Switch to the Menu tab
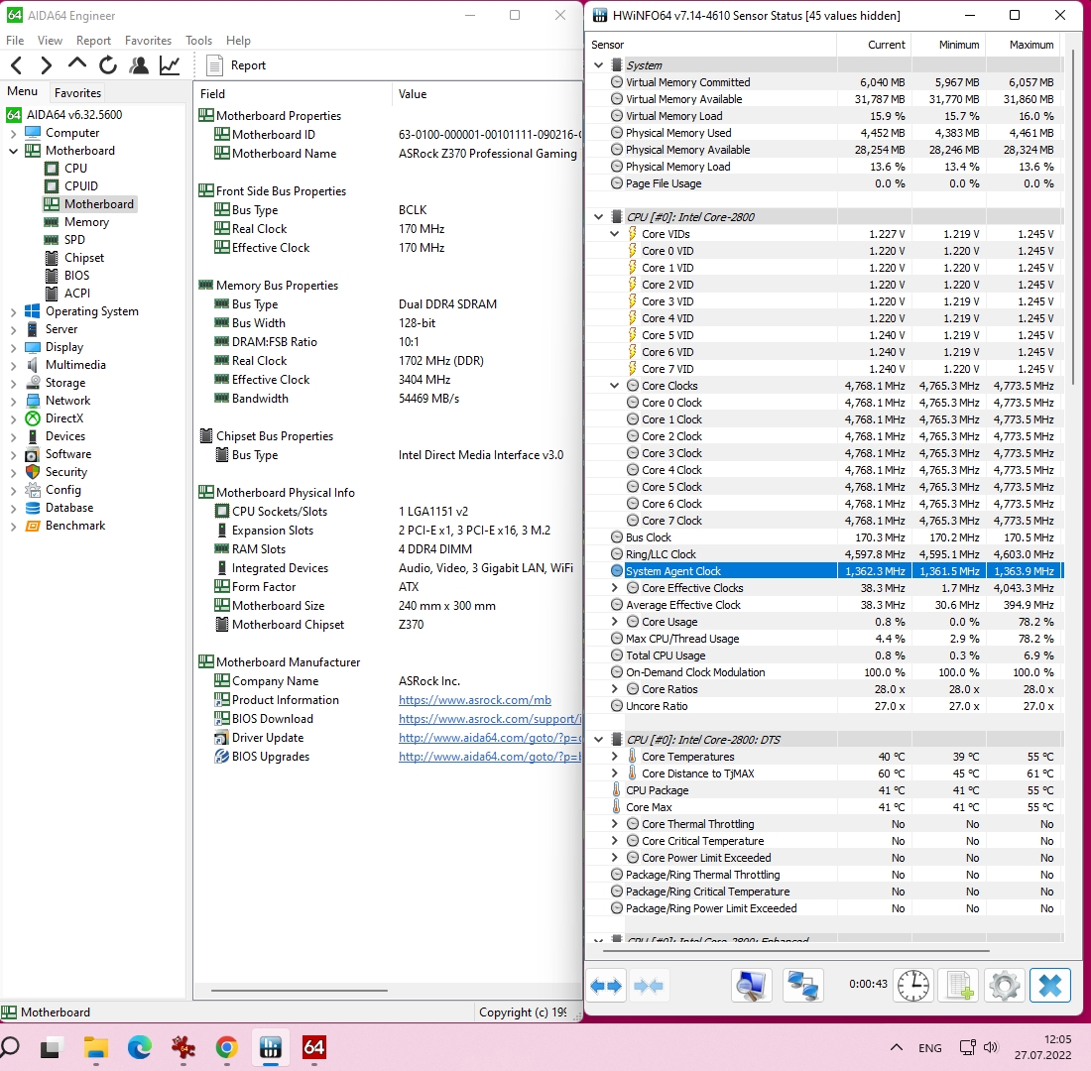This screenshot has height=1071, width=1091. click(22, 91)
